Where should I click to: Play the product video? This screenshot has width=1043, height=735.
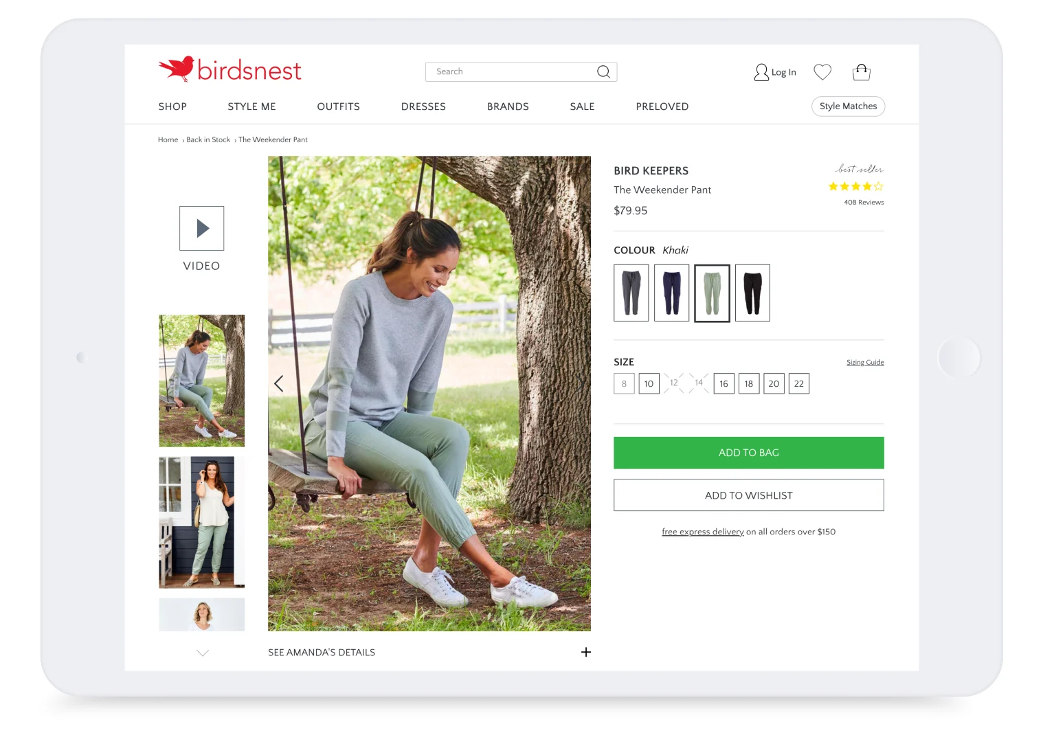(201, 228)
